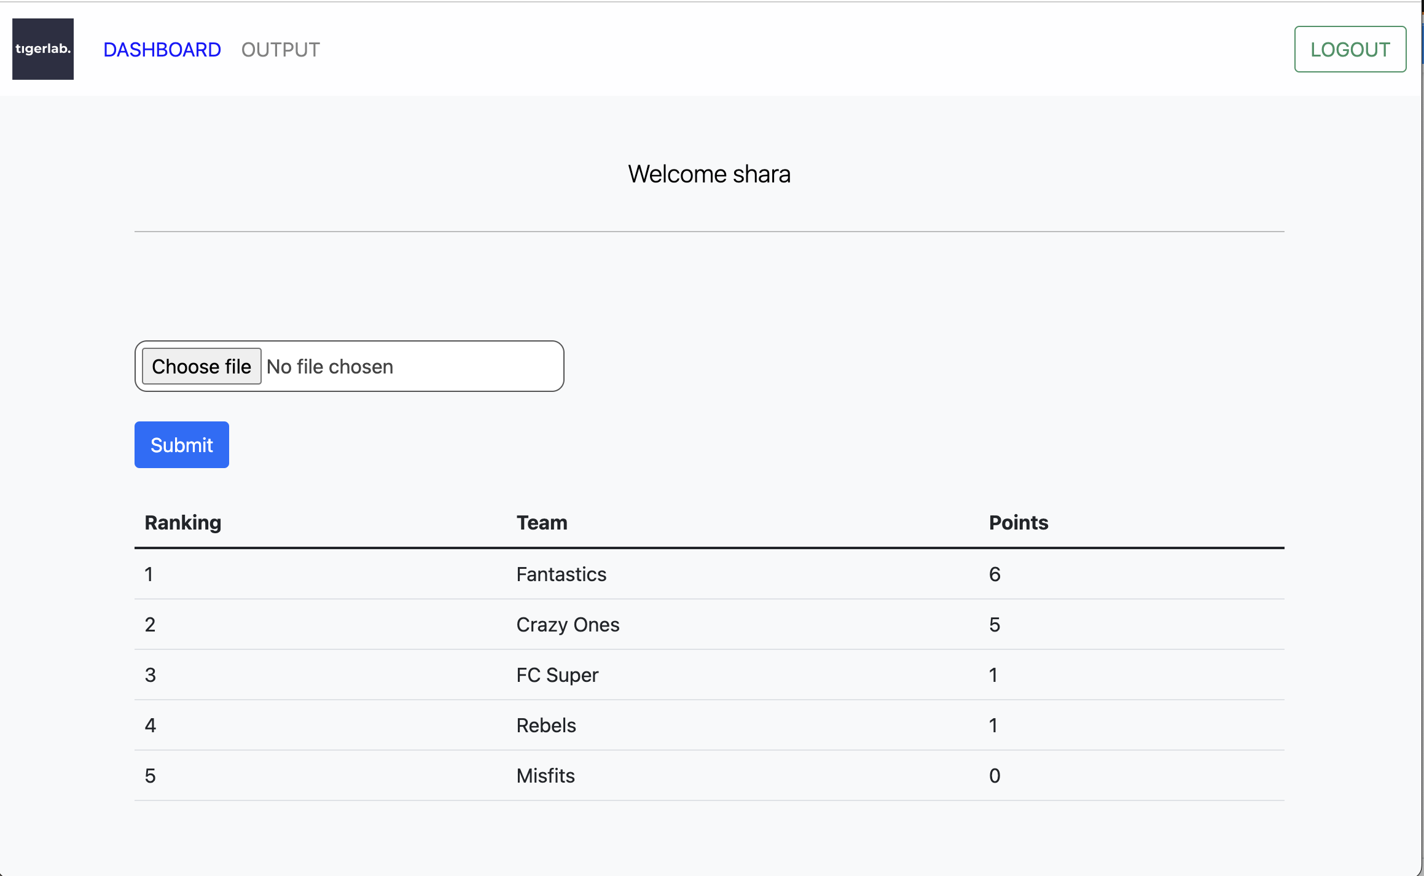
Task: Click the Choose file button
Action: pyautogui.click(x=201, y=367)
